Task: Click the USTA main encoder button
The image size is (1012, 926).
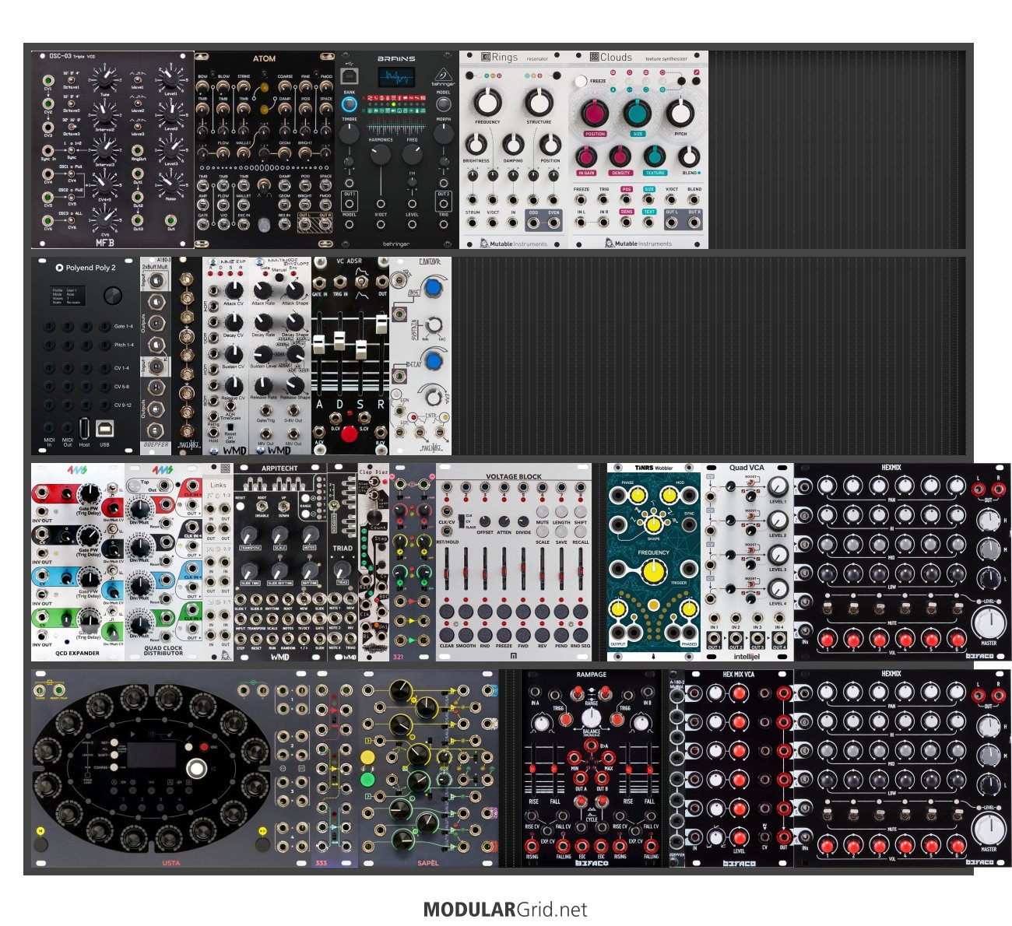Action: [198, 770]
